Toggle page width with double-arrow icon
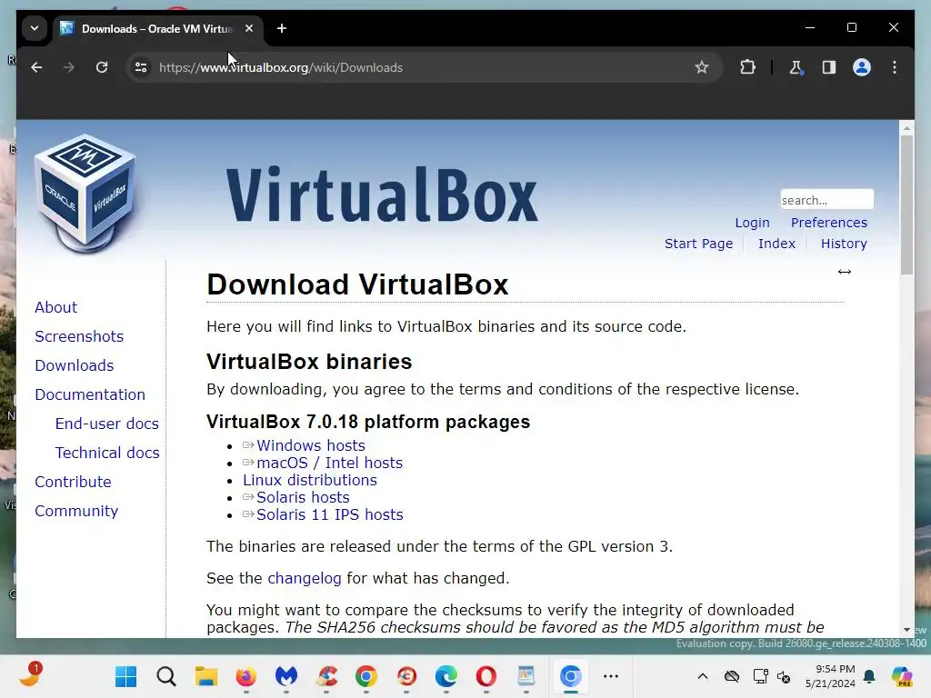This screenshot has height=698, width=931. tap(845, 272)
